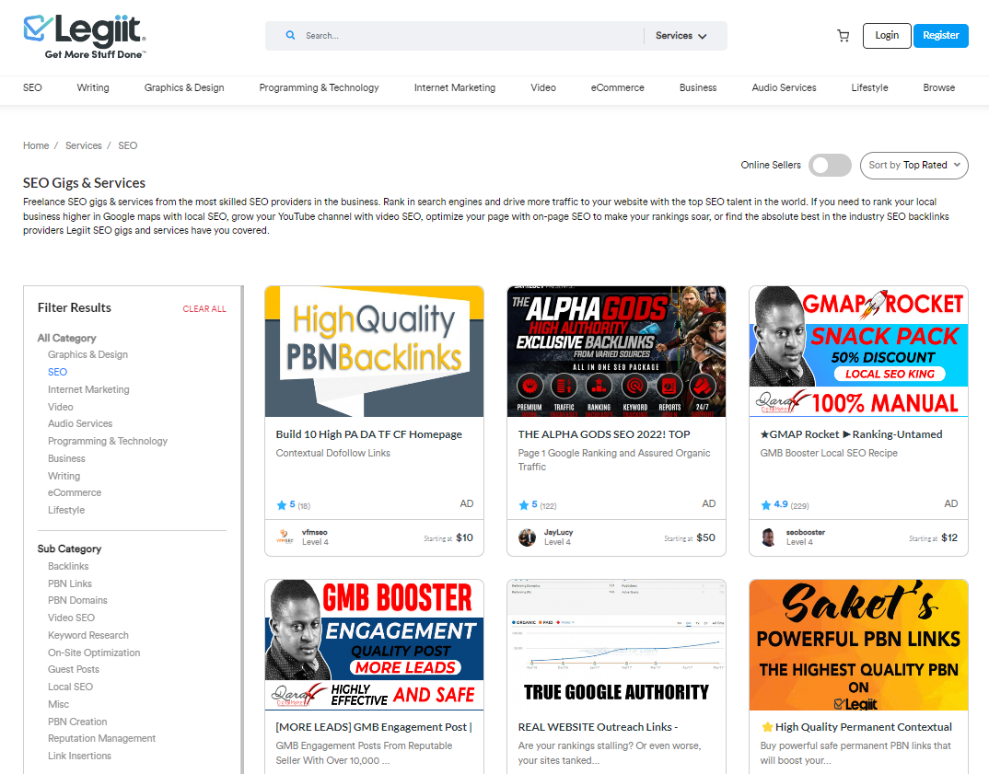Viewport: 989px width, 774px height.
Task: Select Video SEO sub category
Action: click(x=71, y=618)
